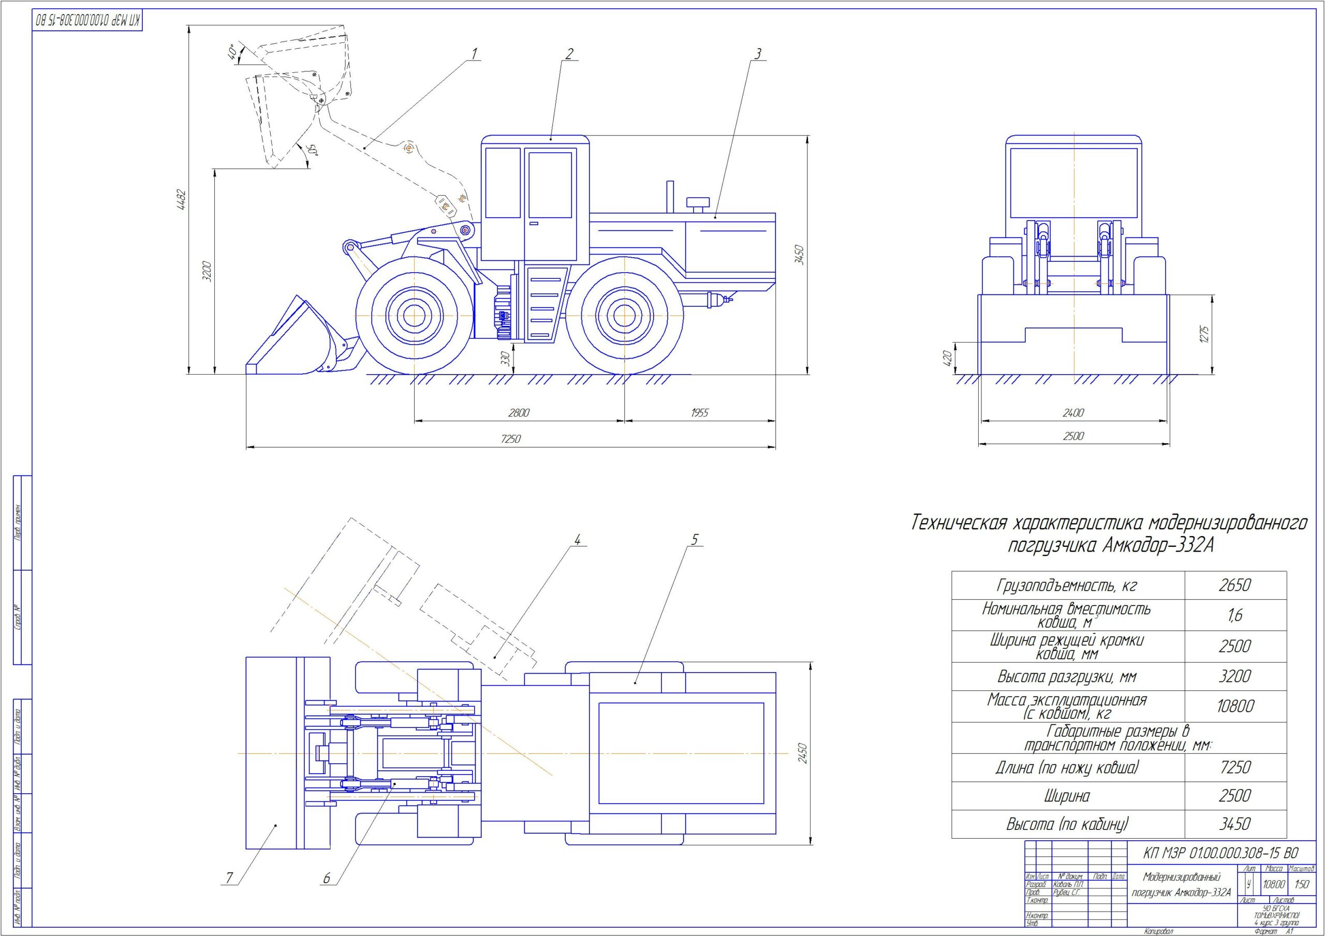Click the checker name 'Рубец С.Г.'
1325x936 pixels.
(1066, 892)
